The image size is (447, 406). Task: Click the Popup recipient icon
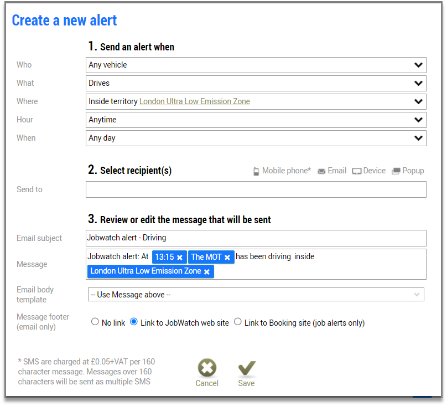pyautogui.click(x=396, y=171)
